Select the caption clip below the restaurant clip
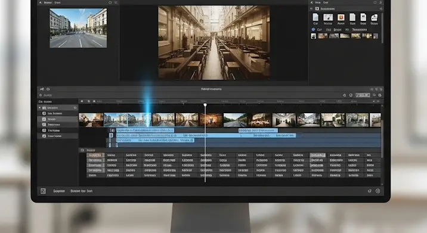The image size is (427, 233). click(258, 131)
